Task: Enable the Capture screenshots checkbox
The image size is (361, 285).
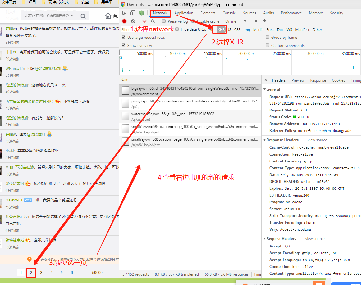Action: (267, 45)
